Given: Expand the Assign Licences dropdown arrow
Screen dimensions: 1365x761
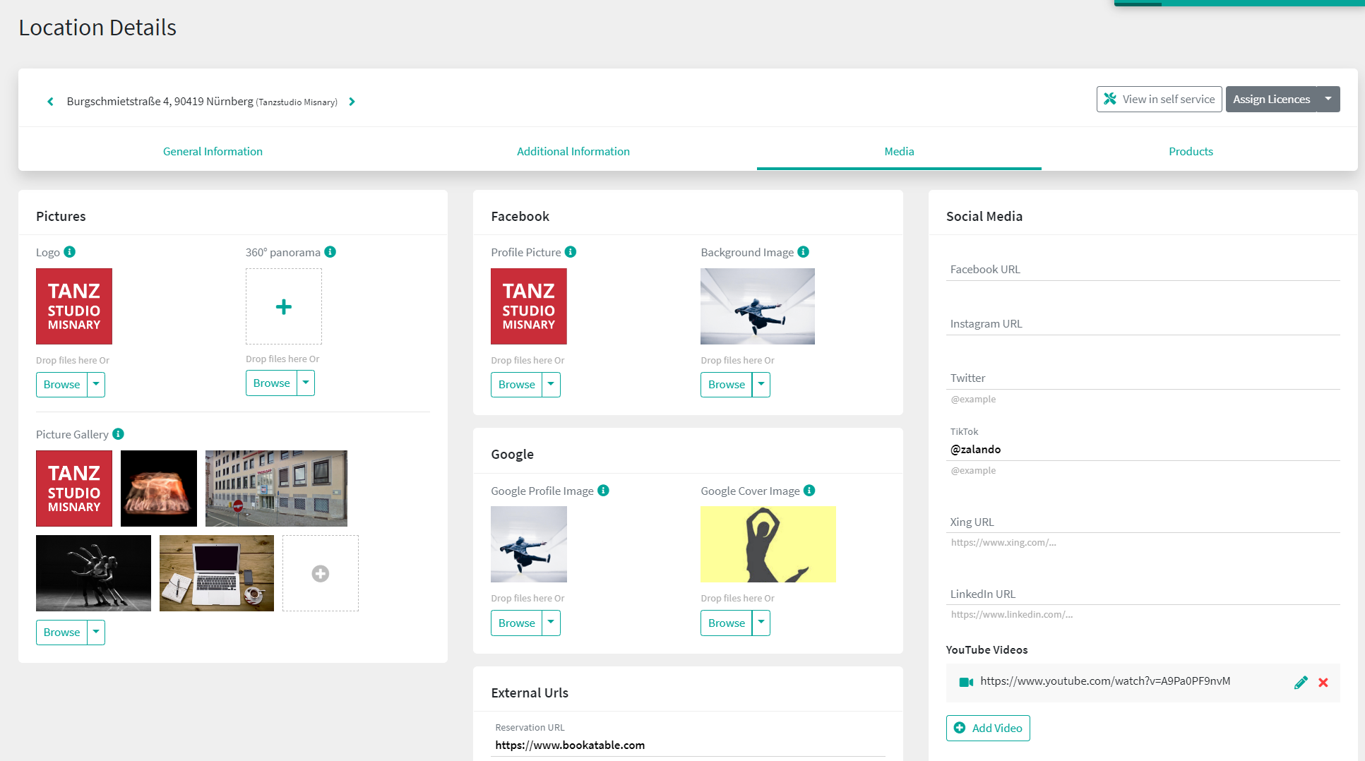Looking at the screenshot, I should point(1328,99).
